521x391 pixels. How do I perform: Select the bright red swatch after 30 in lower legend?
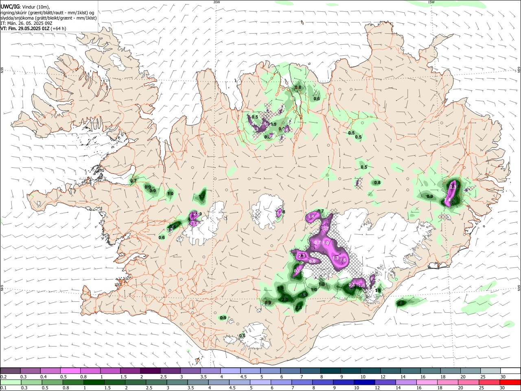tap(510, 382)
